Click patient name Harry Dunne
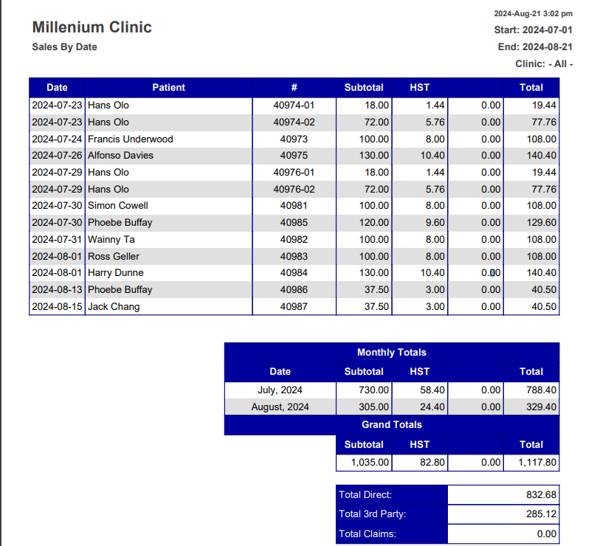The image size is (597, 546). (115, 272)
